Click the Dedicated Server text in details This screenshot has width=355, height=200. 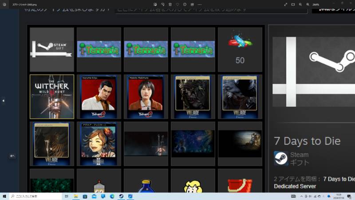295,186
